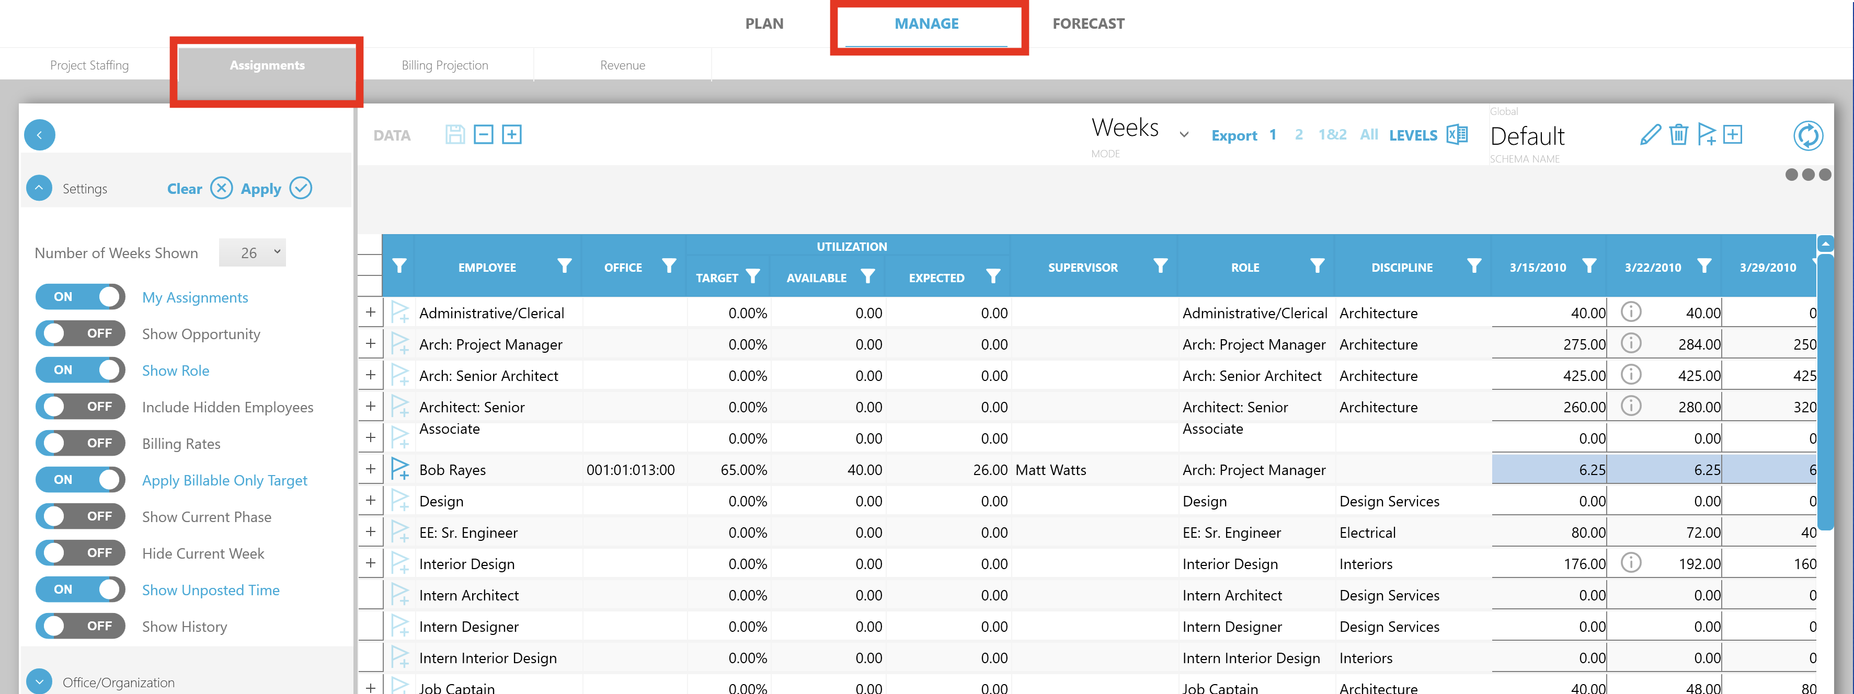1854x694 pixels.
Task: Refresh the assignments data
Action: click(1810, 135)
